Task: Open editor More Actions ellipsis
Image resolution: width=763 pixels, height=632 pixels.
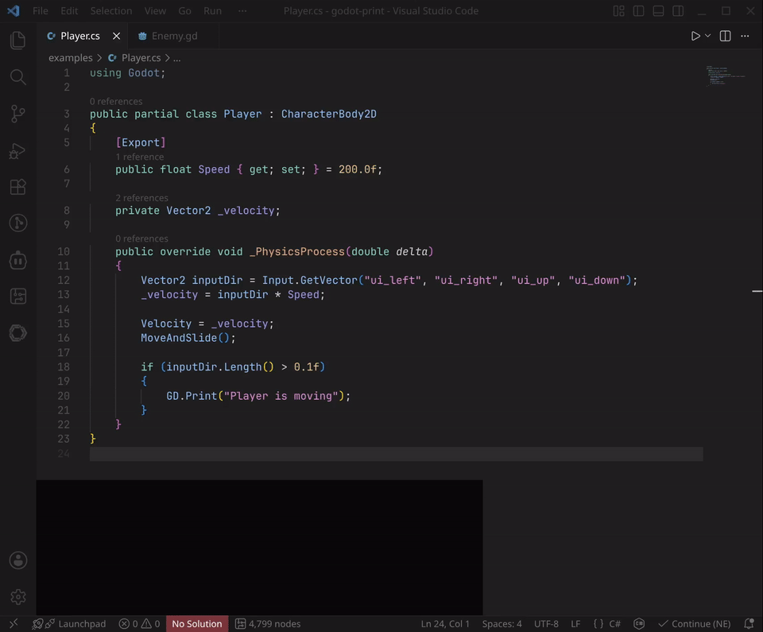Action: pos(745,36)
